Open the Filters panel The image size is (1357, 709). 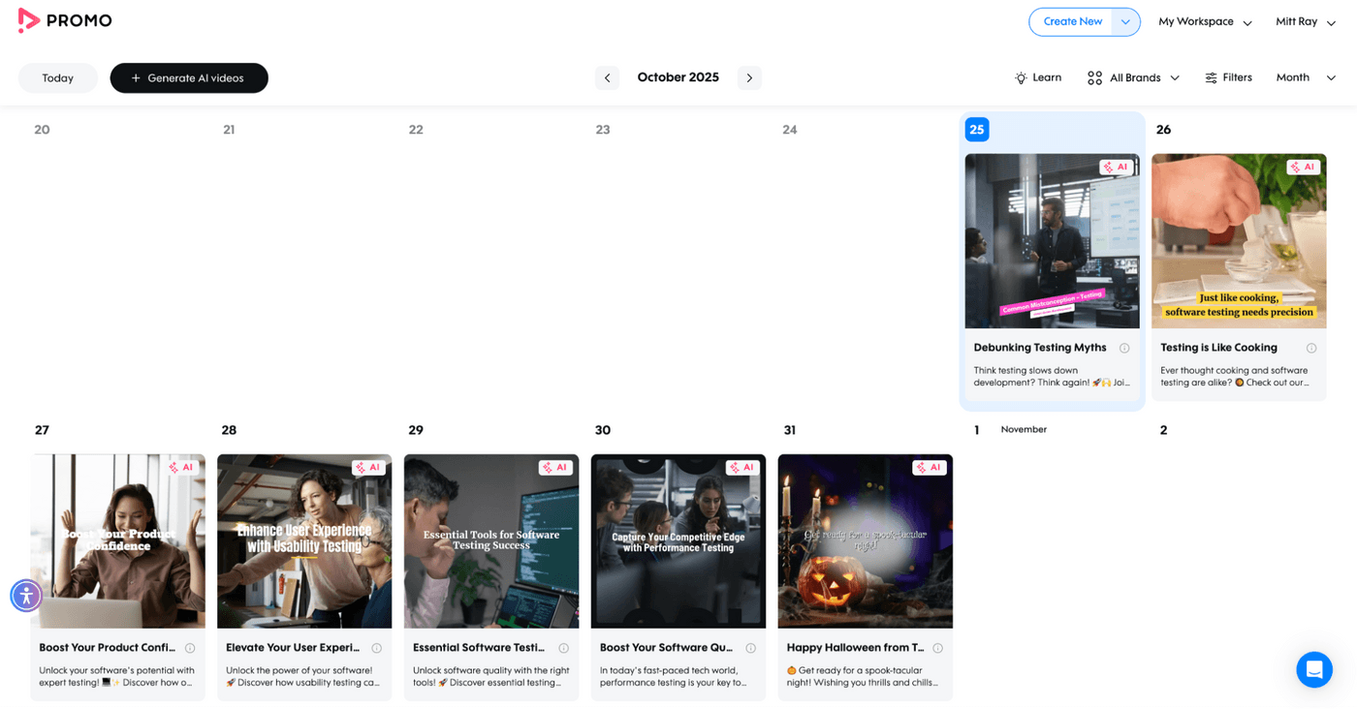(1228, 77)
